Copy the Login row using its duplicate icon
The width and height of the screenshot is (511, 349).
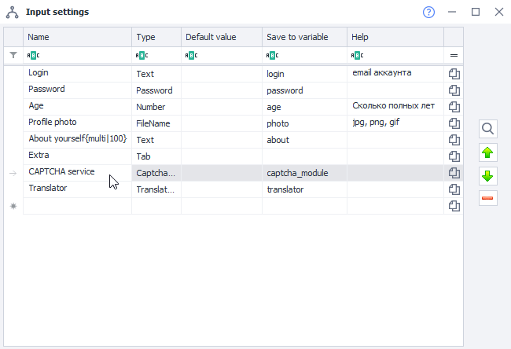coord(454,74)
